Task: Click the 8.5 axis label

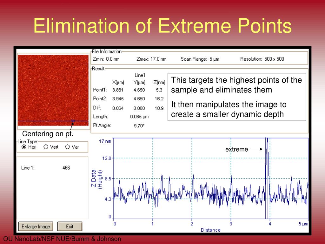Action: pos(108,179)
